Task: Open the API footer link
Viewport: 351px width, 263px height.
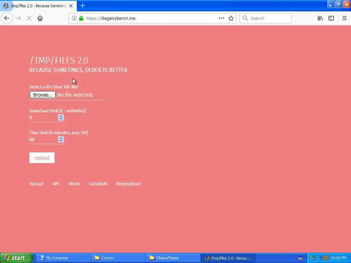Action: [56, 184]
